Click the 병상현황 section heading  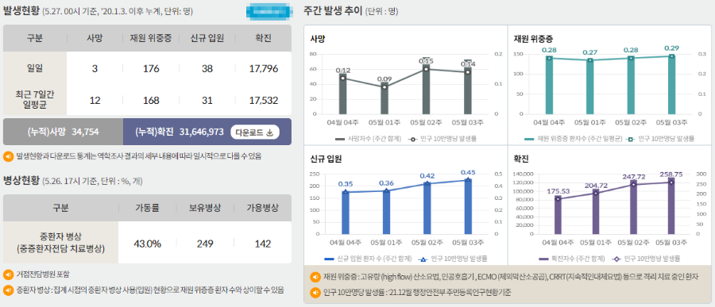(x=21, y=180)
